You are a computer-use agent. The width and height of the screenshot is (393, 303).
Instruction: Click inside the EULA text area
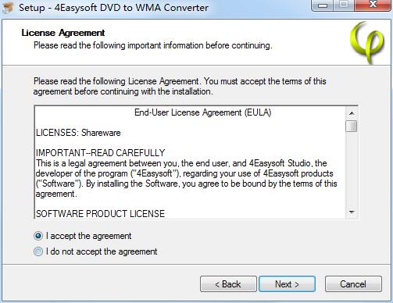coord(190,162)
